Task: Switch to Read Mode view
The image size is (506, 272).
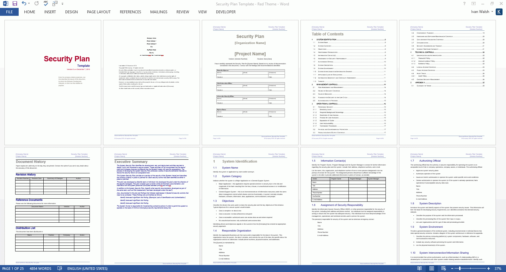Action: 419,269
